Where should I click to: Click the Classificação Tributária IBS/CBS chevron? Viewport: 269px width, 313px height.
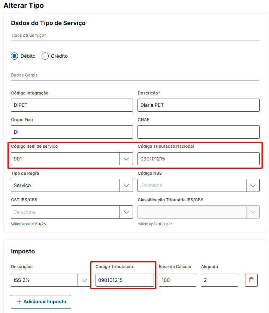coord(253,212)
